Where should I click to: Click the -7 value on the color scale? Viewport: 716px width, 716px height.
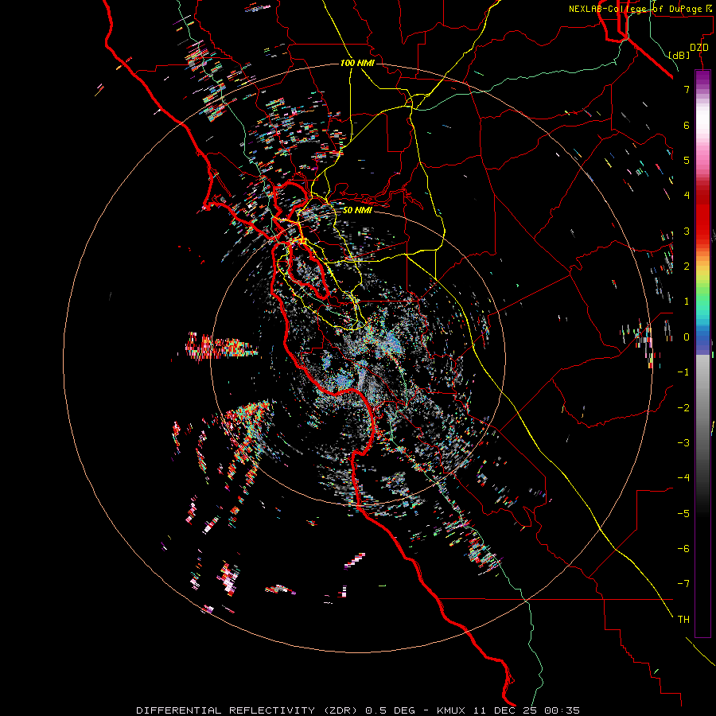[x=683, y=584]
